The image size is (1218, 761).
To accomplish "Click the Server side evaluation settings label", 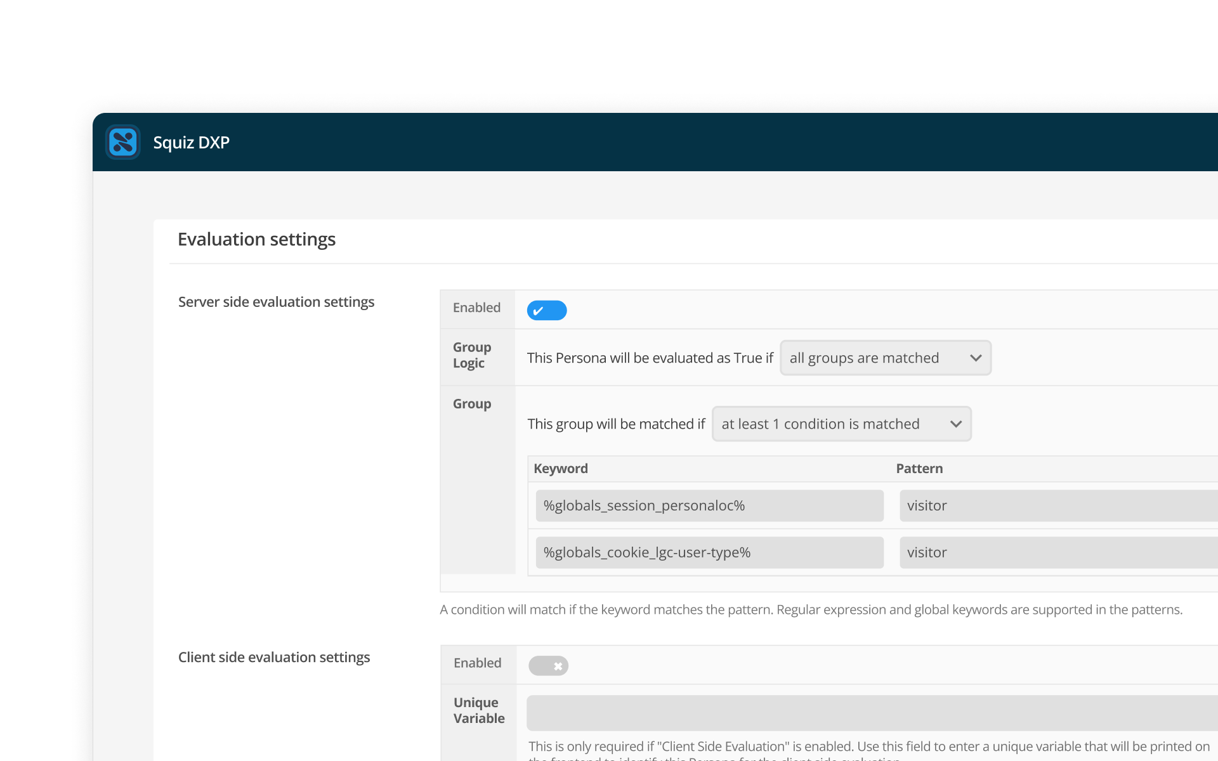I will (x=276, y=302).
